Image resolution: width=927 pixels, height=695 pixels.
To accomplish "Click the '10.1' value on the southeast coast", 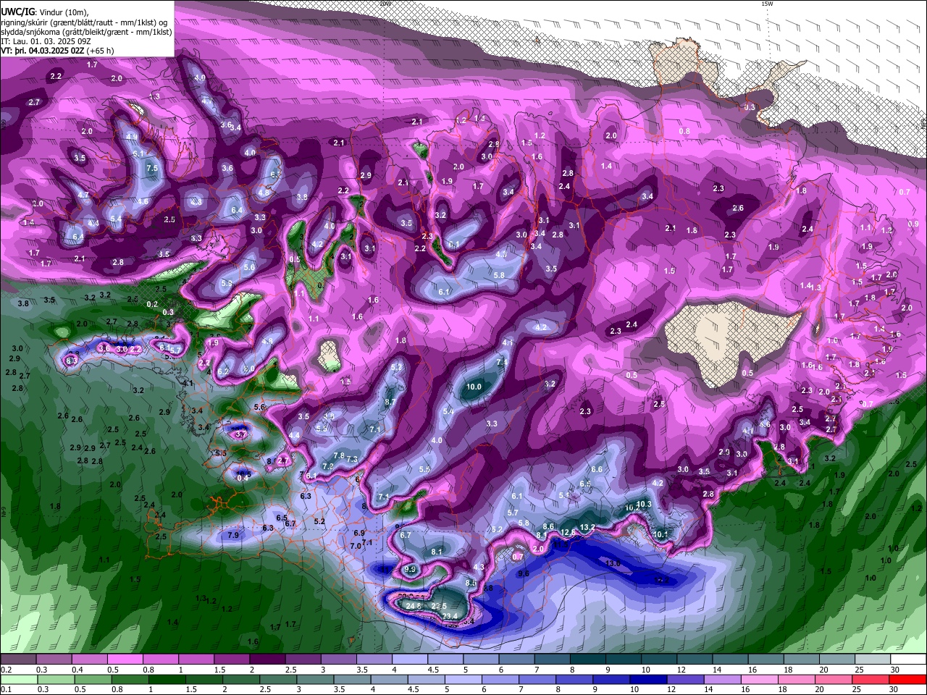I will (x=661, y=534).
